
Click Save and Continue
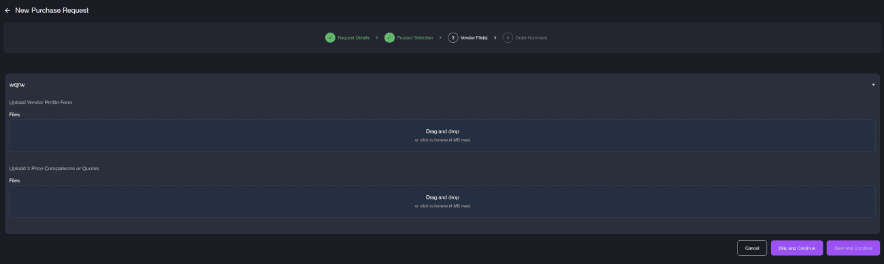click(853, 248)
